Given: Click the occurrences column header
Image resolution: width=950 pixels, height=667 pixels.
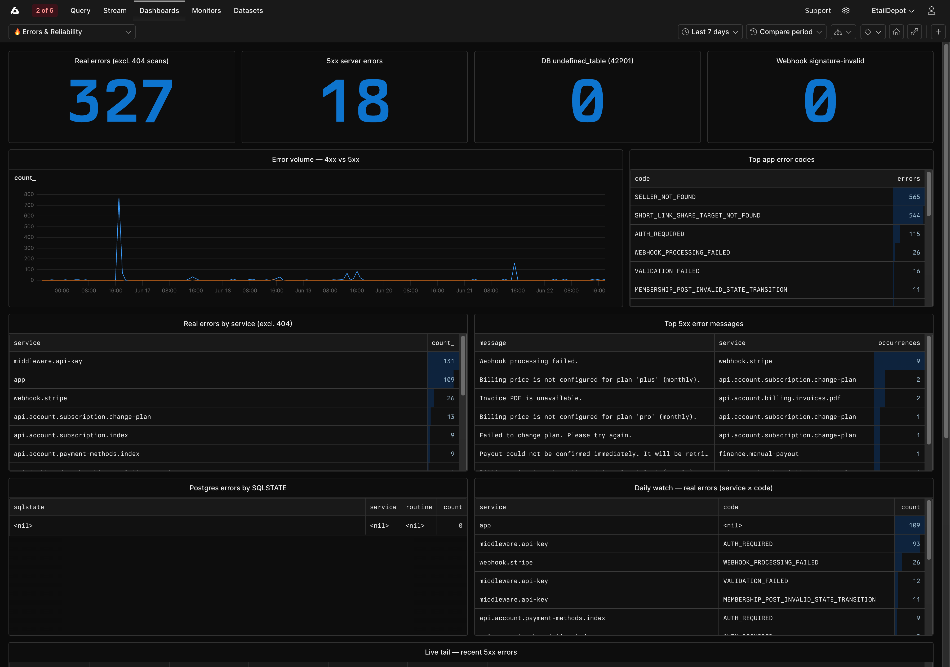Looking at the screenshot, I should click(x=899, y=343).
